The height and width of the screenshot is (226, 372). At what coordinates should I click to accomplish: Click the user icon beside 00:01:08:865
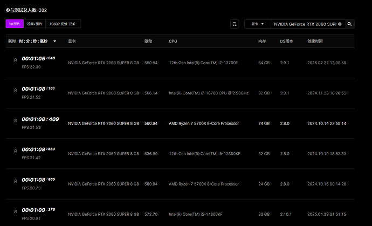click(x=16, y=181)
